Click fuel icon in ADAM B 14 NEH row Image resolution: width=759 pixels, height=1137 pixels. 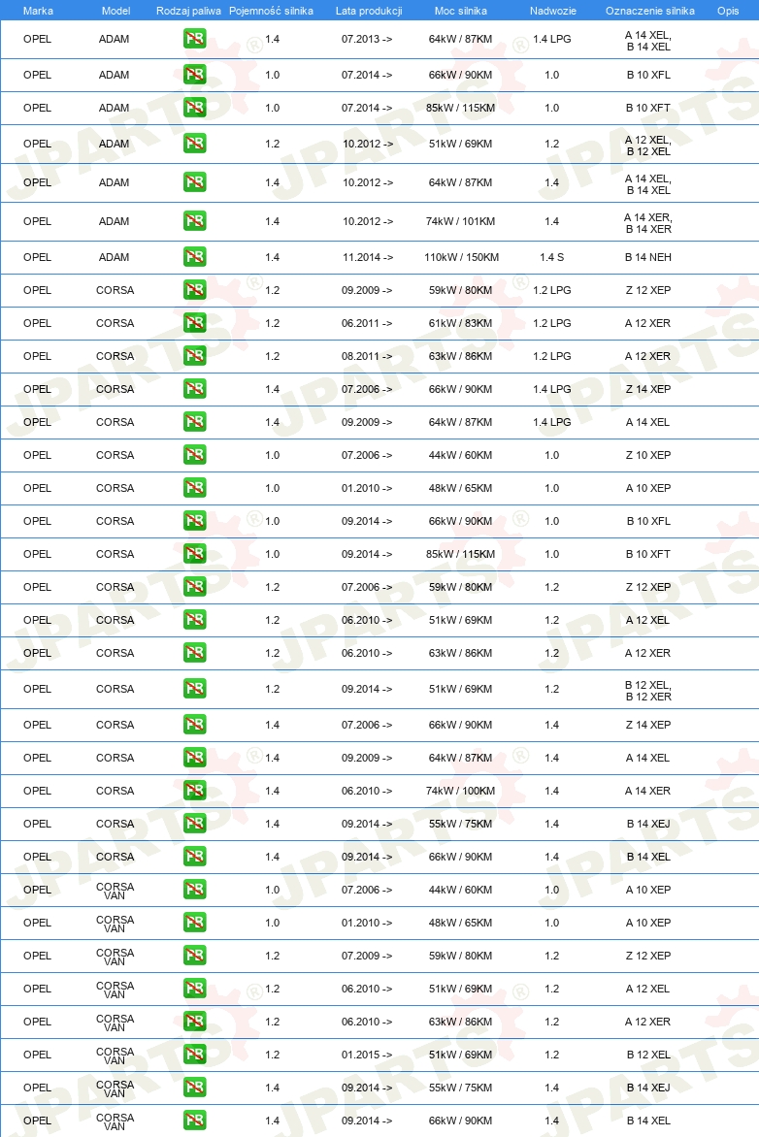[194, 257]
